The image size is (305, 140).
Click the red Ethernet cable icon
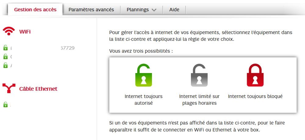pos(9,89)
